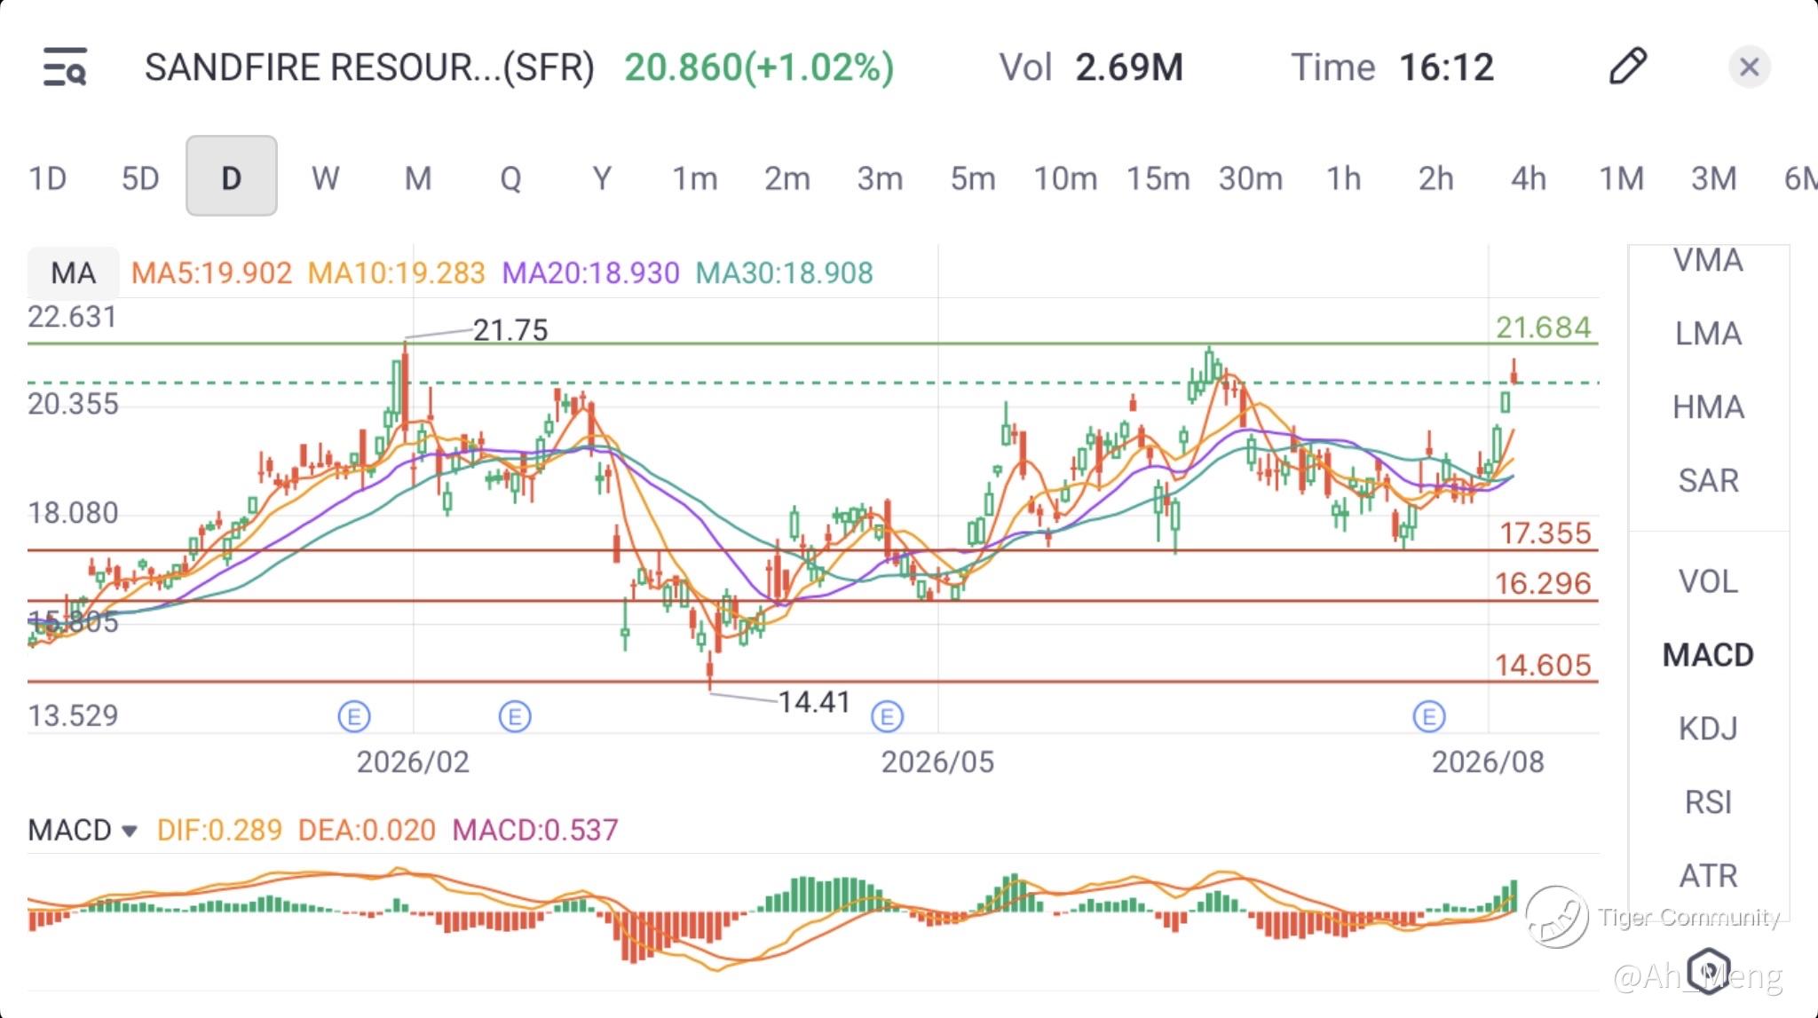Switch to the 30m chart interval
The image size is (1818, 1018).
pos(1251,178)
